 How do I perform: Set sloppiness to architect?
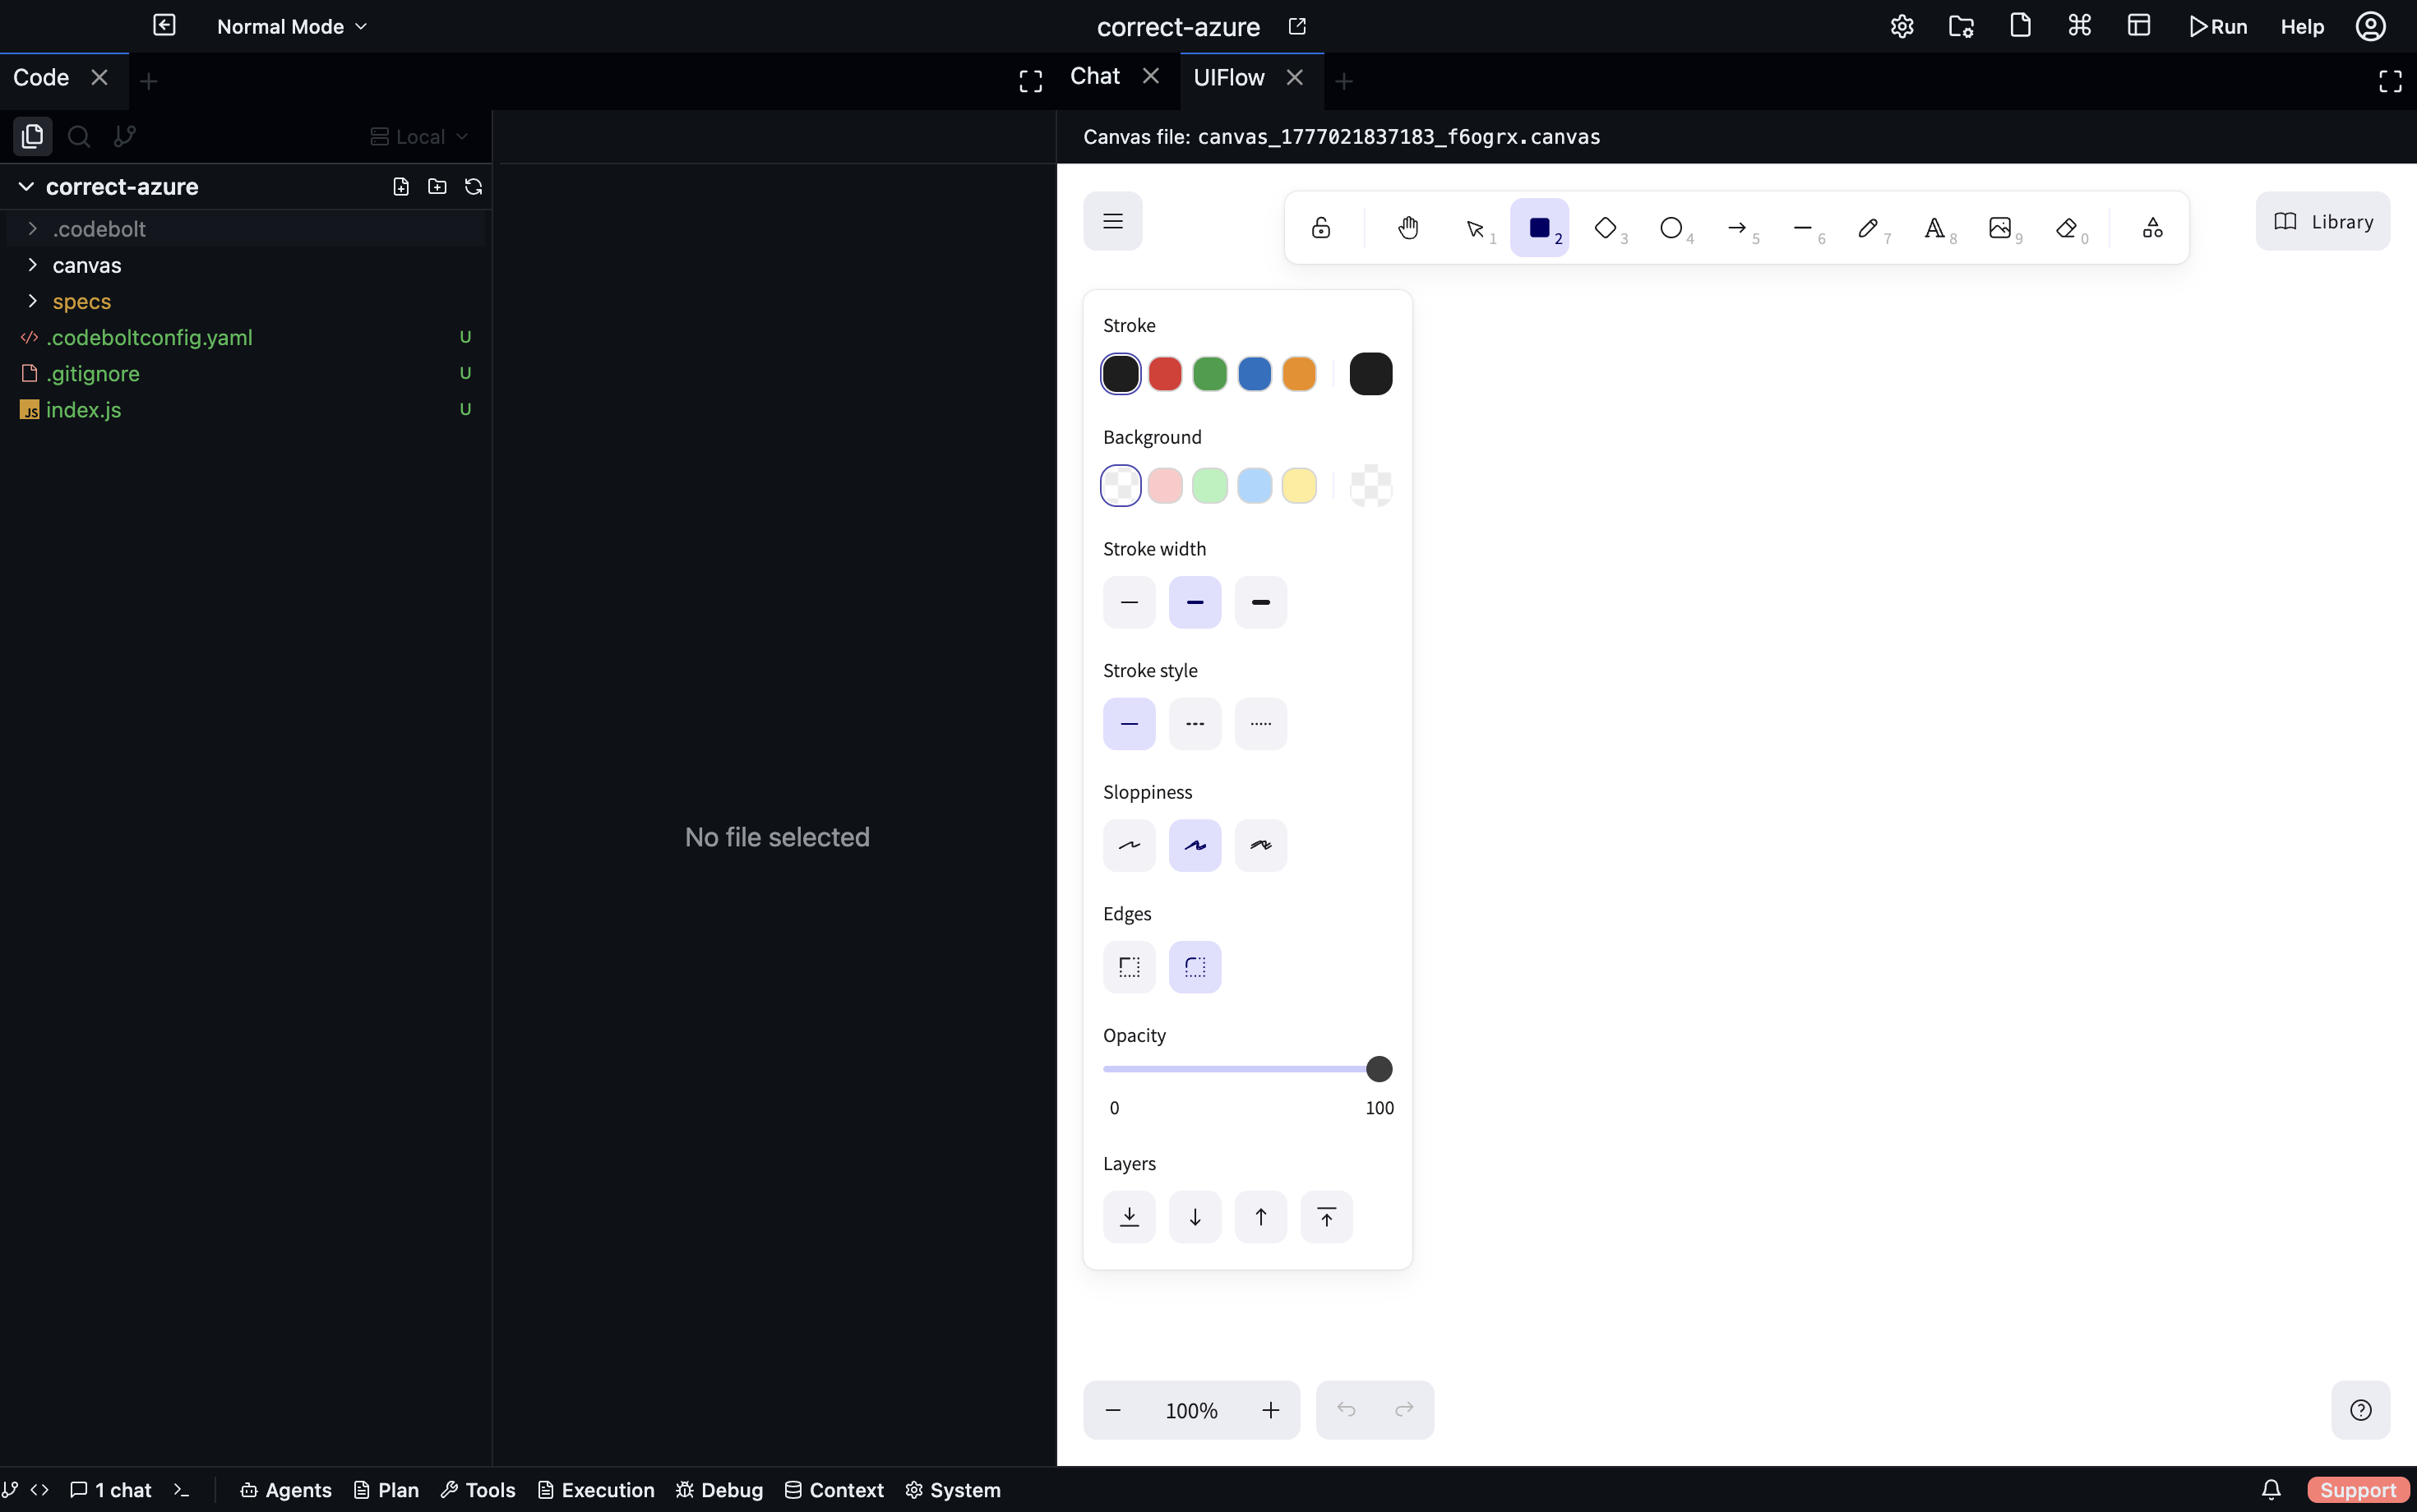pos(1130,845)
